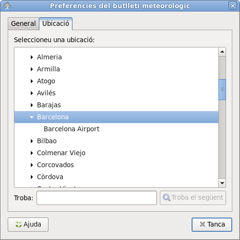The image size is (240, 240).
Task: Expand the Armilla location node
Action: 32,69
